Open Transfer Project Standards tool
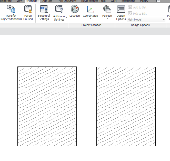The width and height of the screenshot is (170, 161). point(11,13)
